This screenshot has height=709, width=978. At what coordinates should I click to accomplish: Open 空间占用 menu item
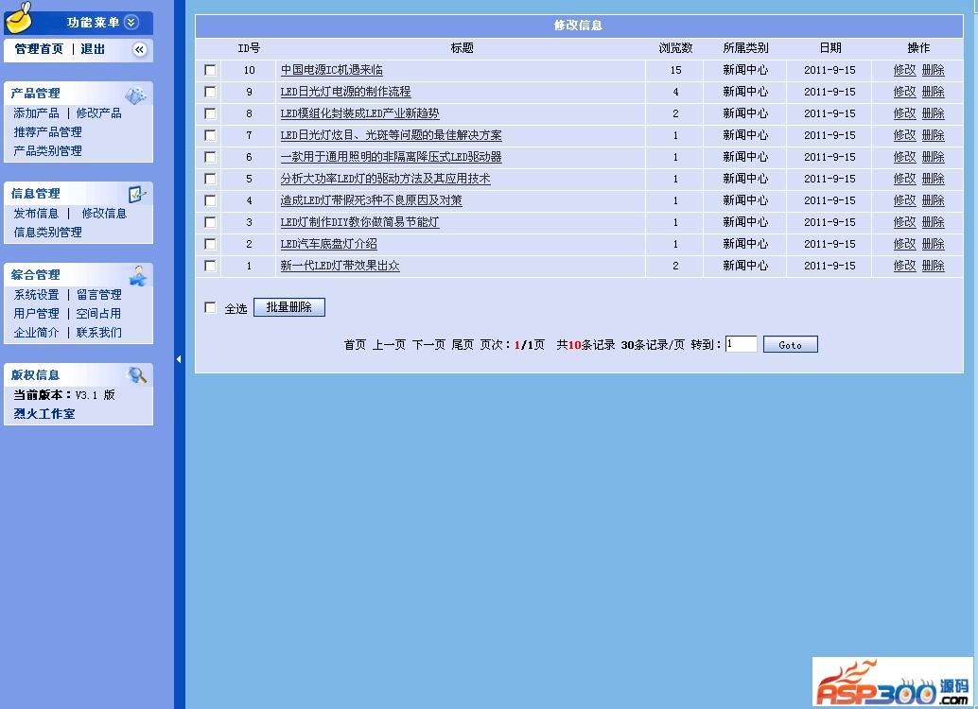pyautogui.click(x=98, y=313)
